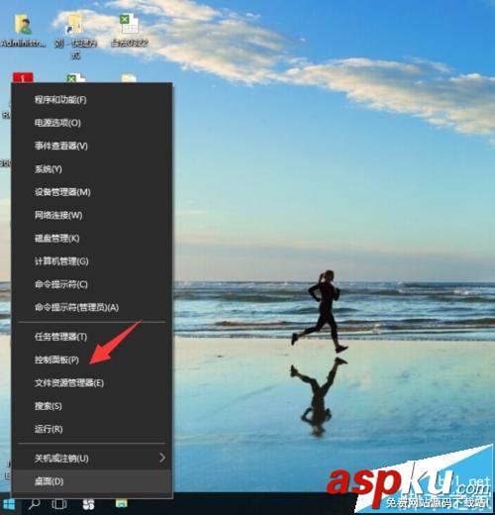Viewport: 495px width, 515px height.
Task: Open File Explorer taskbar icon
Action: [x=121, y=503]
